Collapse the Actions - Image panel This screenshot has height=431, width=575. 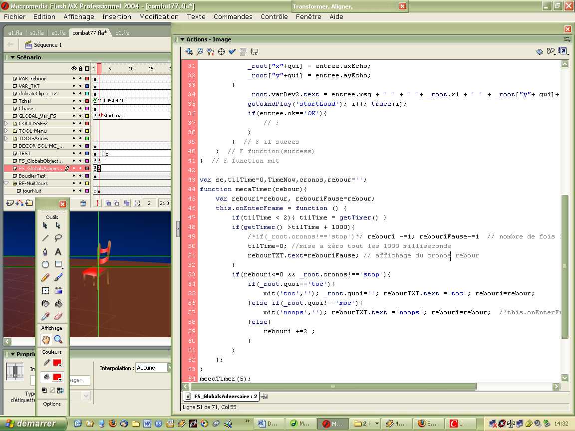pyautogui.click(x=182, y=39)
